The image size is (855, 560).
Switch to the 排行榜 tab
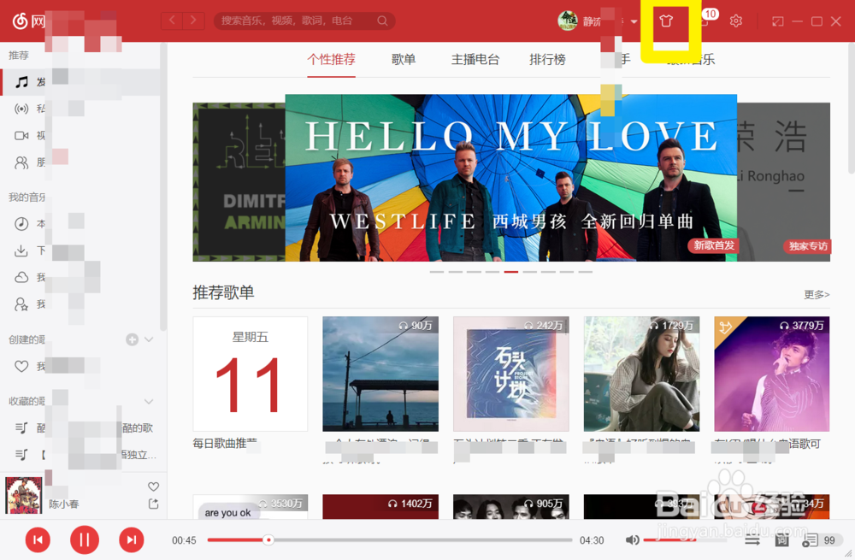click(547, 60)
